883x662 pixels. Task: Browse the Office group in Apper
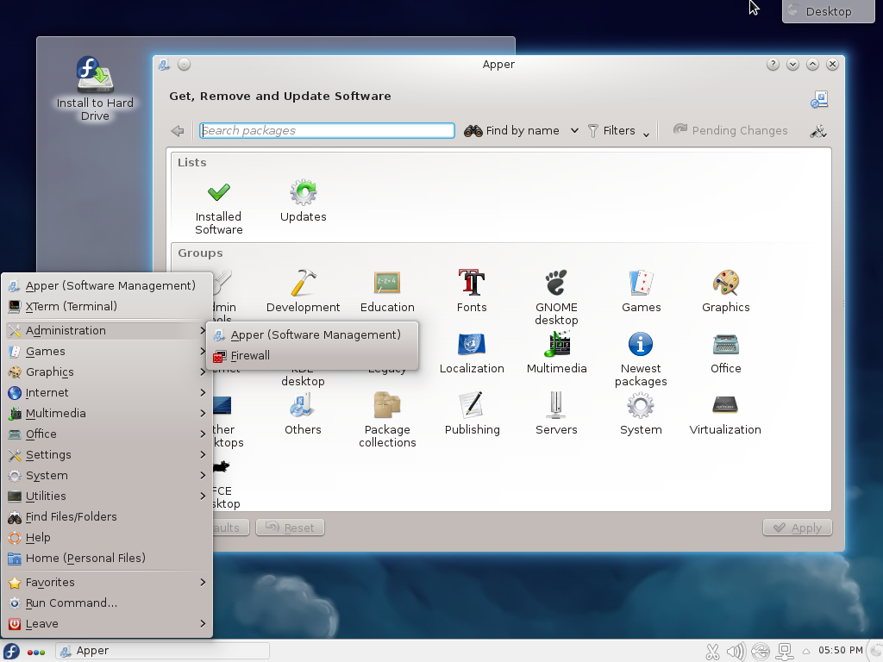click(725, 353)
